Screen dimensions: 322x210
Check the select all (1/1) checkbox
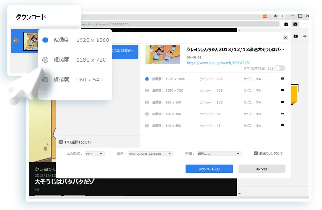pos(61,142)
